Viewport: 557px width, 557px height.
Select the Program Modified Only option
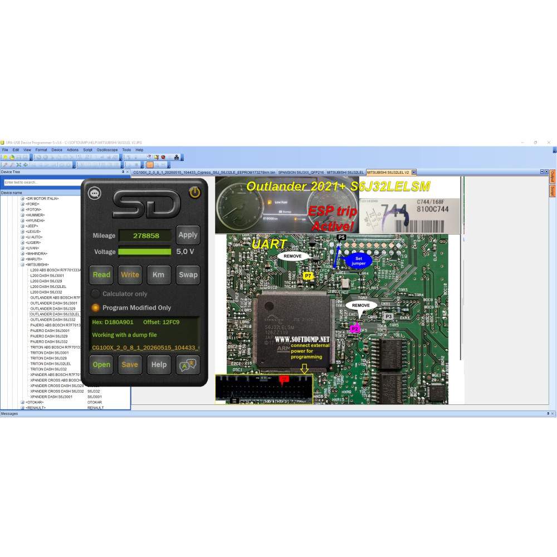point(131,307)
